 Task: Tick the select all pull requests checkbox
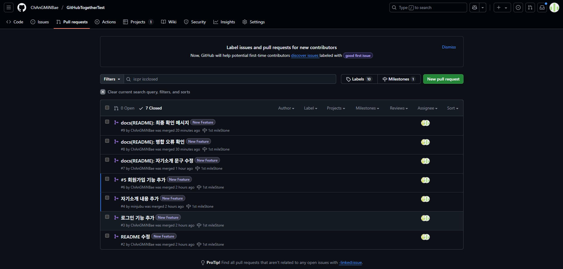point(107,108)
